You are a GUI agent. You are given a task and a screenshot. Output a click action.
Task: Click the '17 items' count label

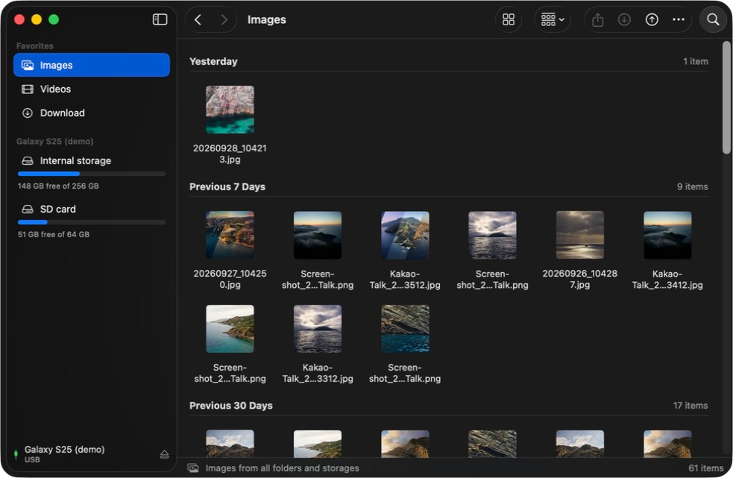tap(690, 406)
